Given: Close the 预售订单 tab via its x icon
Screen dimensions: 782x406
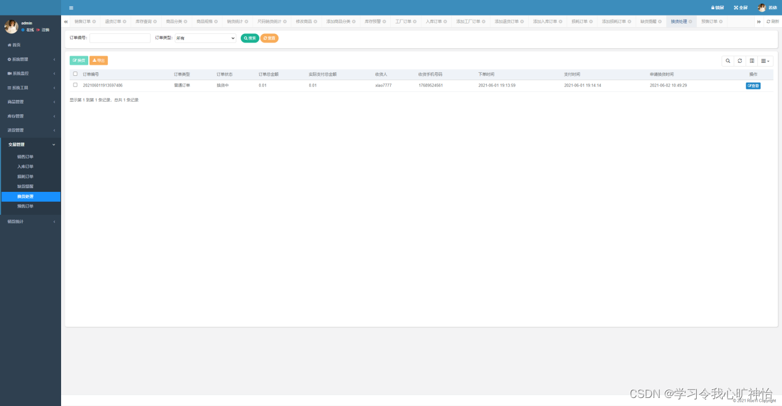Looking at the screenshot, I should (721, 22).
